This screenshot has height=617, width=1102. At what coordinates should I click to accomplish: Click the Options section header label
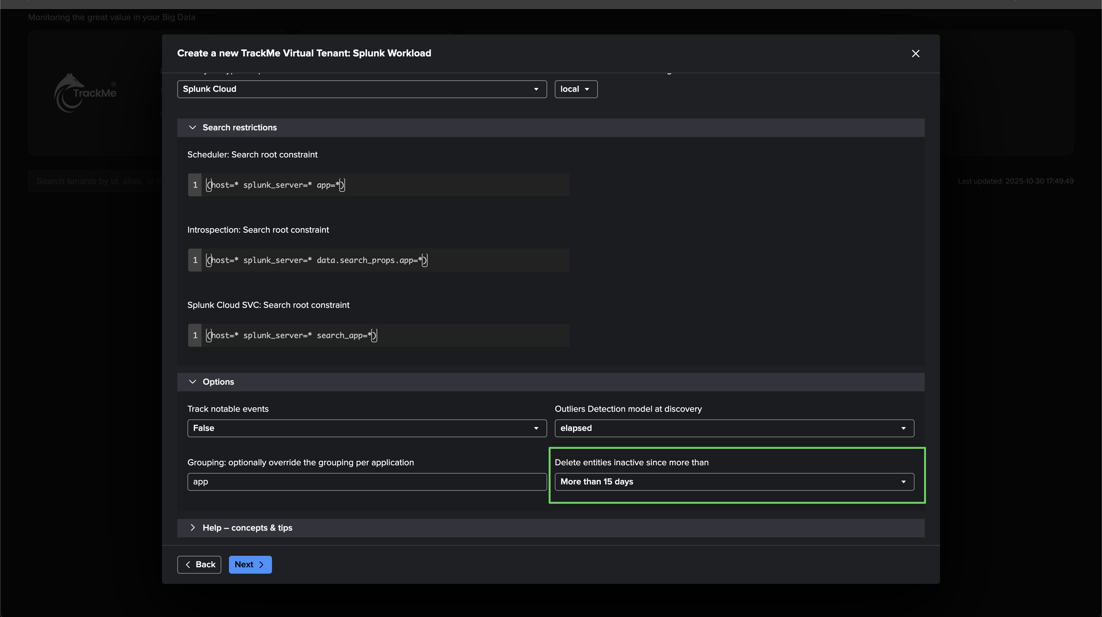tap(218, 382)
